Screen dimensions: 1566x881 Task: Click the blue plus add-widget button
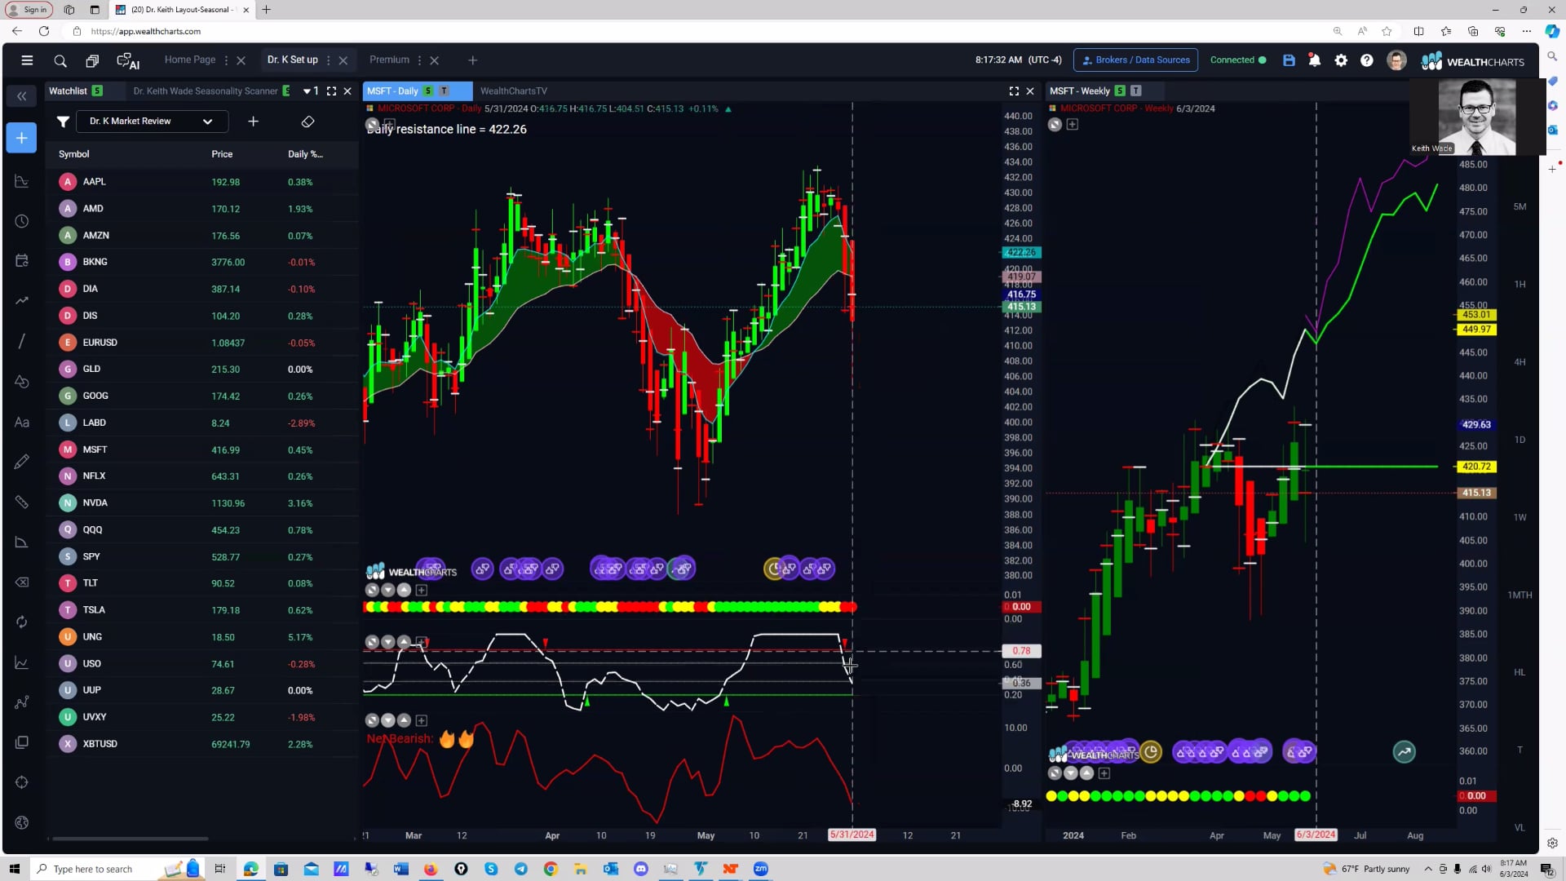click(21, 138)
